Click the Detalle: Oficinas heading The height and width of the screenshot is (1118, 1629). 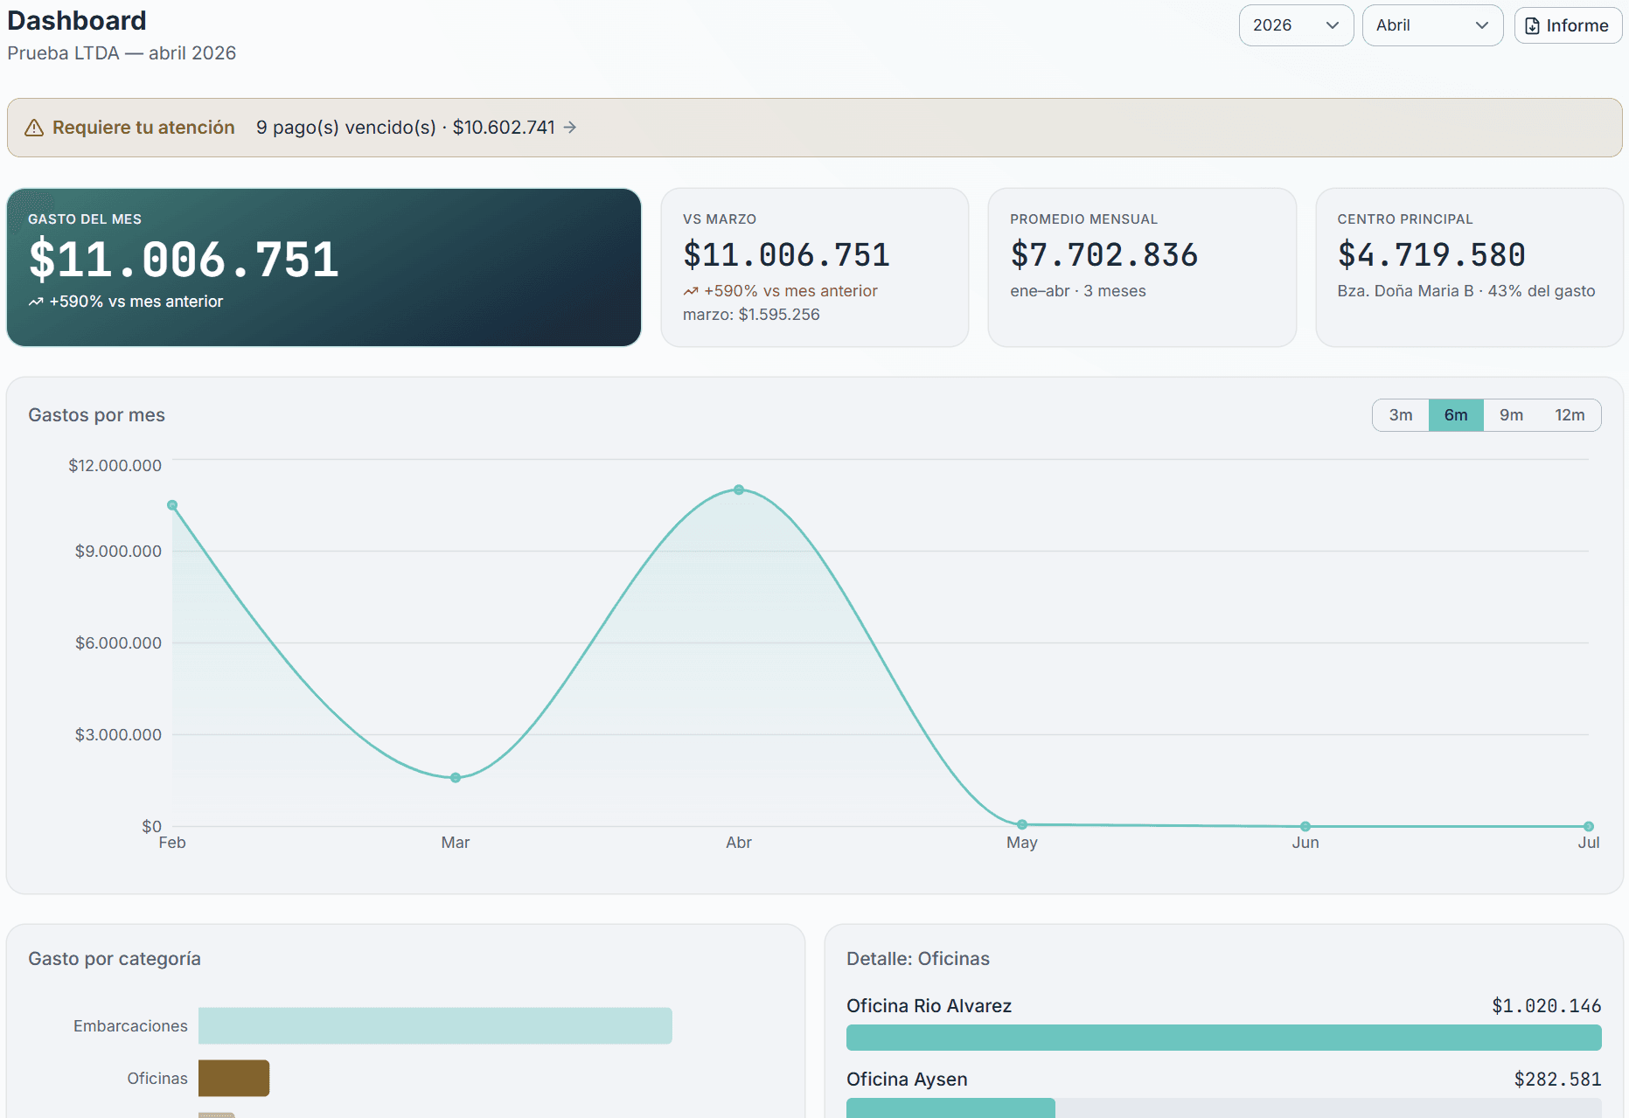[917, 959]
